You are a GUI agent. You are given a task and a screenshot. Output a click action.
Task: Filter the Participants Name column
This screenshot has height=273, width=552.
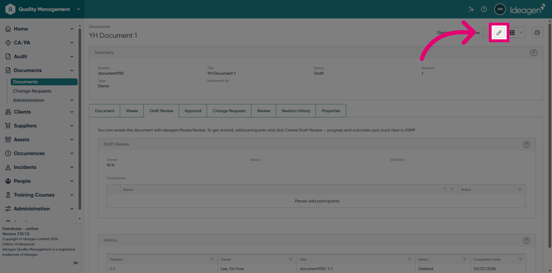pos(452,190)
